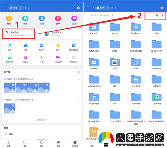Open the Ringtones folder
The width and height of the screenshot is (167, 148).
tap(94, 99)
